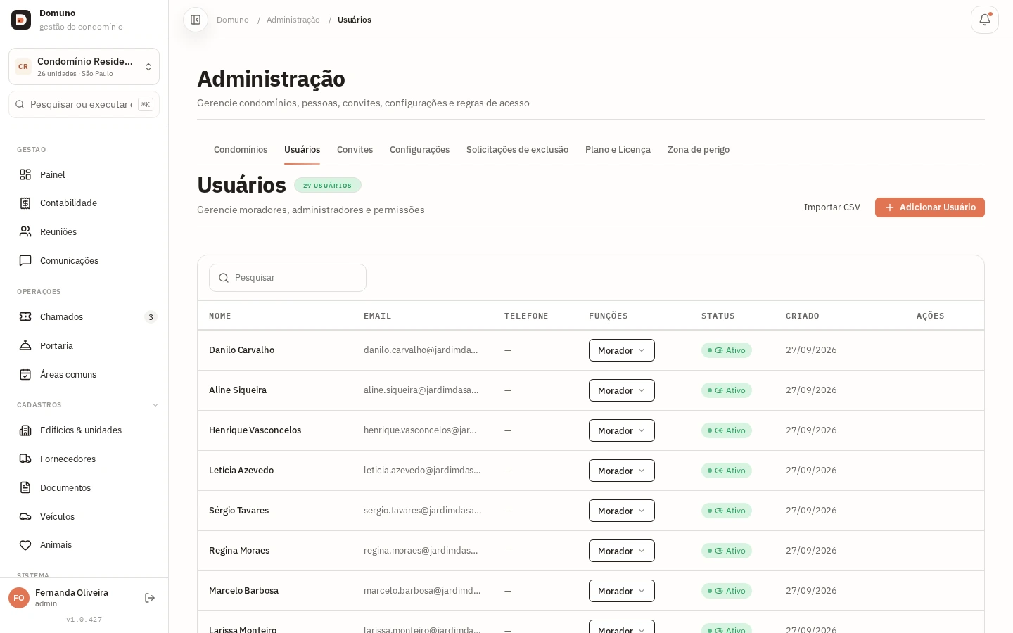The image size is (1013, 633).
Task: Click the search icon in command bar
Action: (x=20, y=104)
